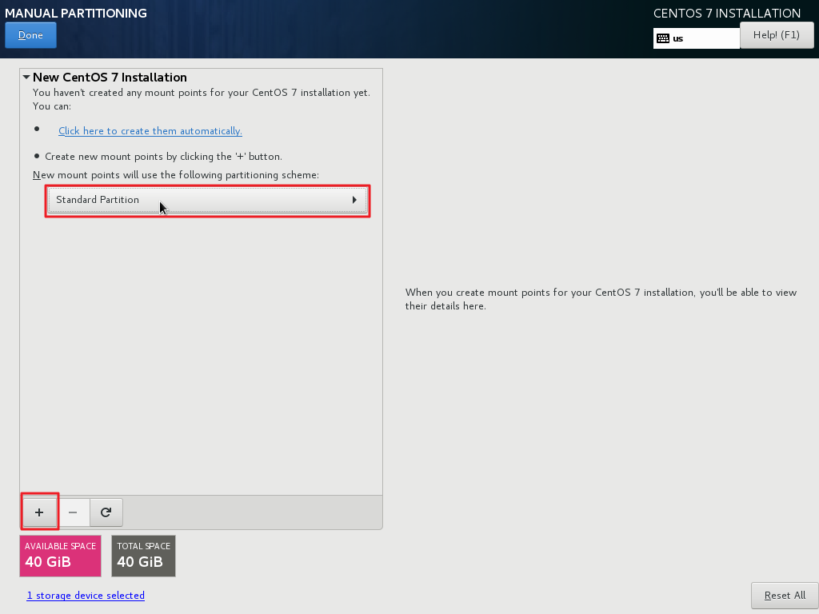Click 'When you create mount points' details text
Viewport: 819px width, 614px height.
(601, 299)
